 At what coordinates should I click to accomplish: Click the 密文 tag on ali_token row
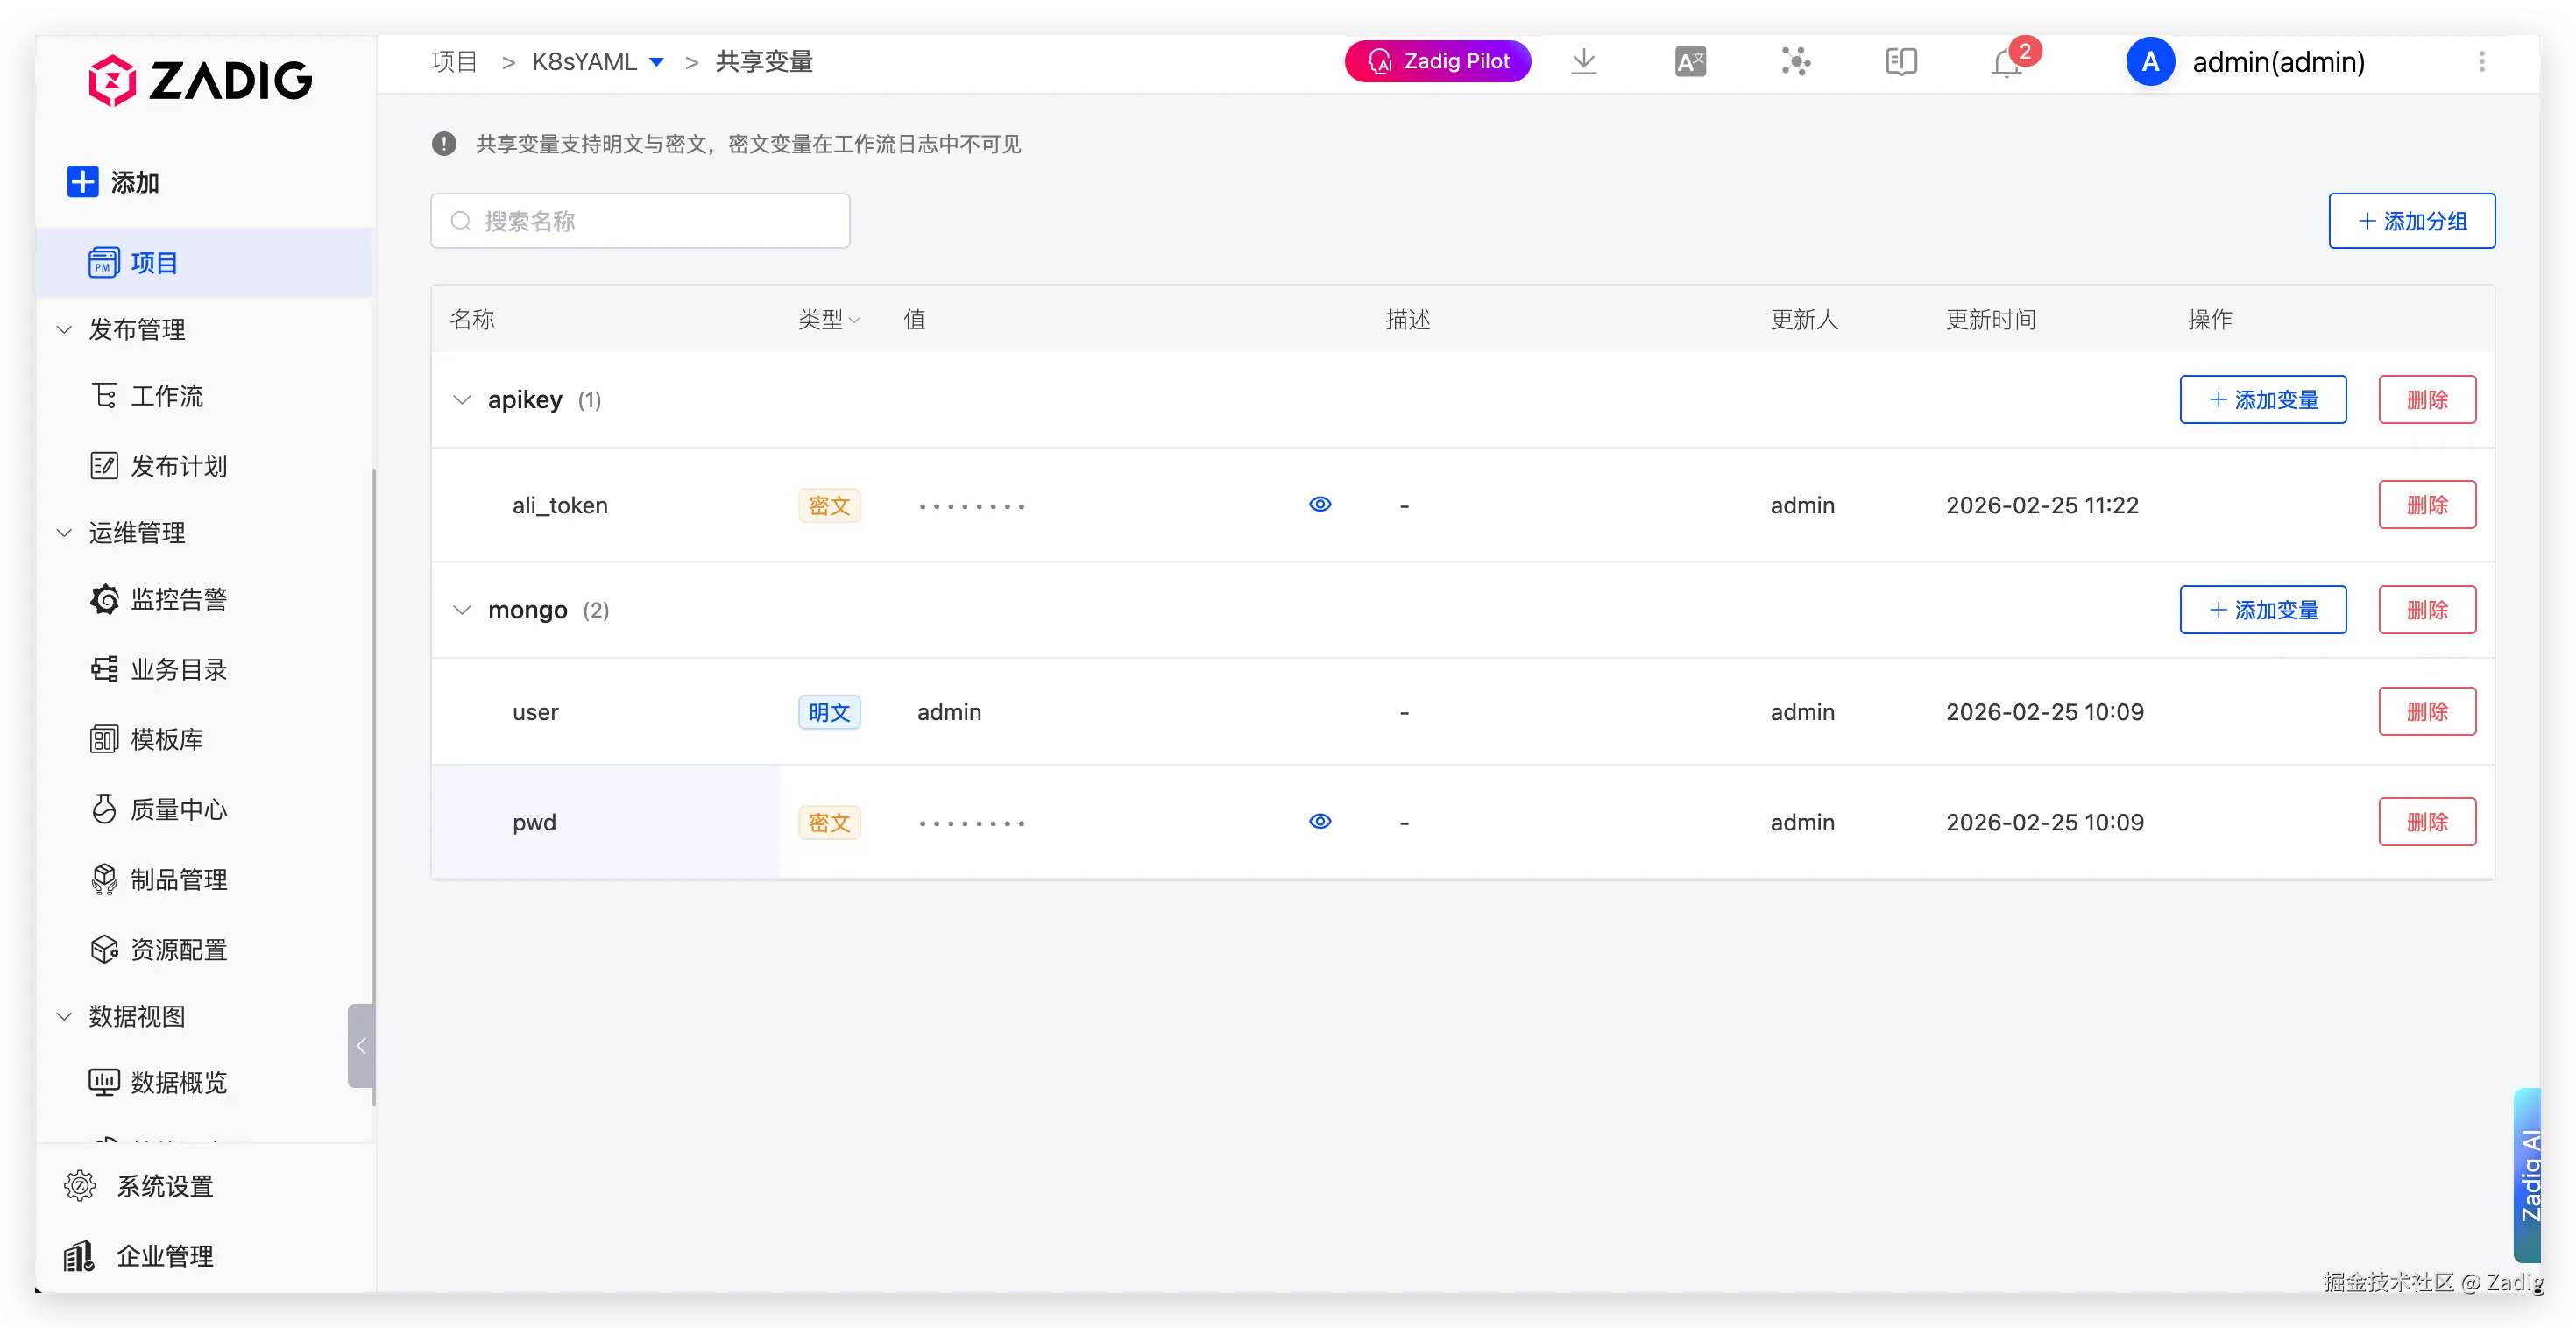(829, 505)
